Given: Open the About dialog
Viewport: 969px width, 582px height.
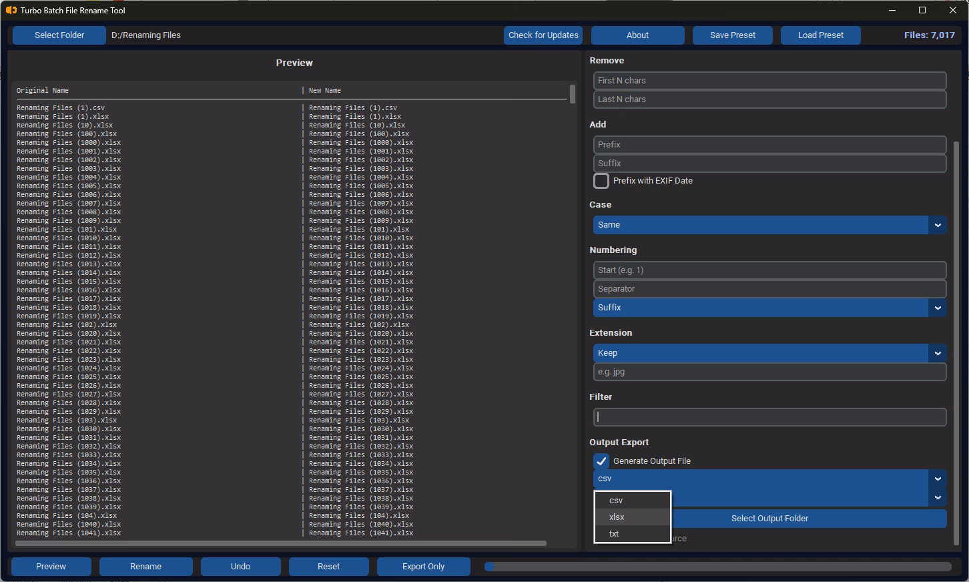Looking at the screenshot, I should pos(637,35).
